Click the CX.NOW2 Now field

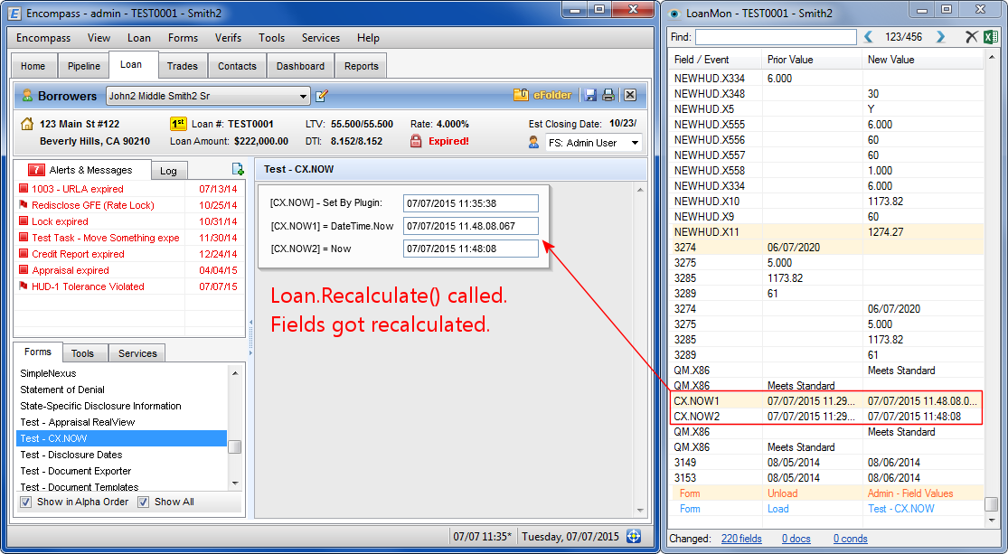(x=471, y=249)
